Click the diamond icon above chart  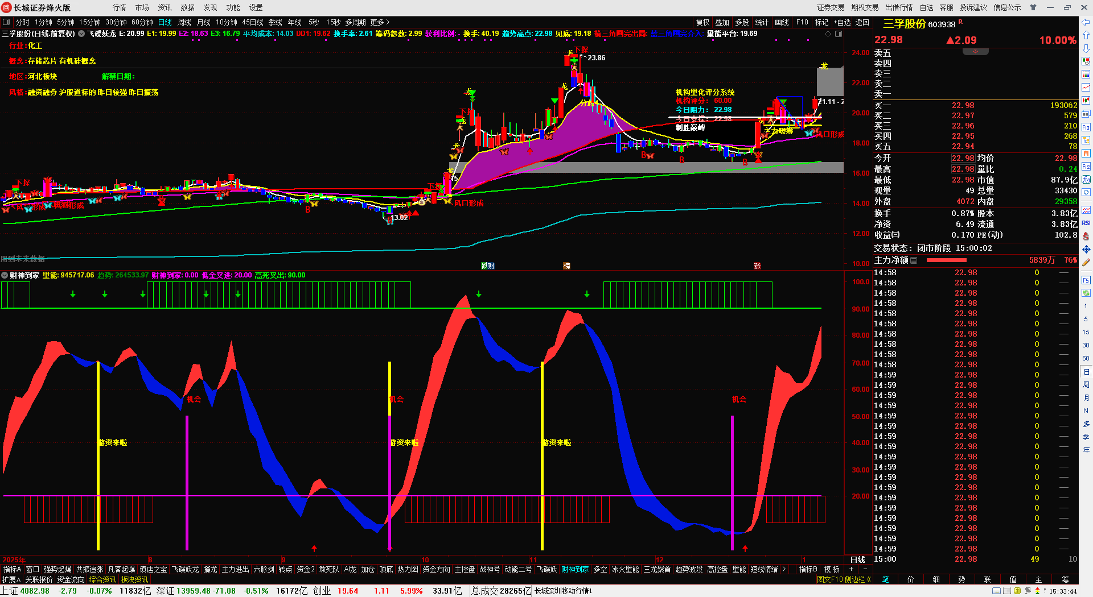(x=828, y=34)
